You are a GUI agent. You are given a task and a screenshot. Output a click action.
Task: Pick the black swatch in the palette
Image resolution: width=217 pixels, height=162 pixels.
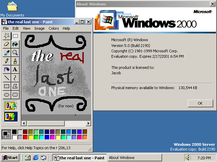[x=14, y=132]
